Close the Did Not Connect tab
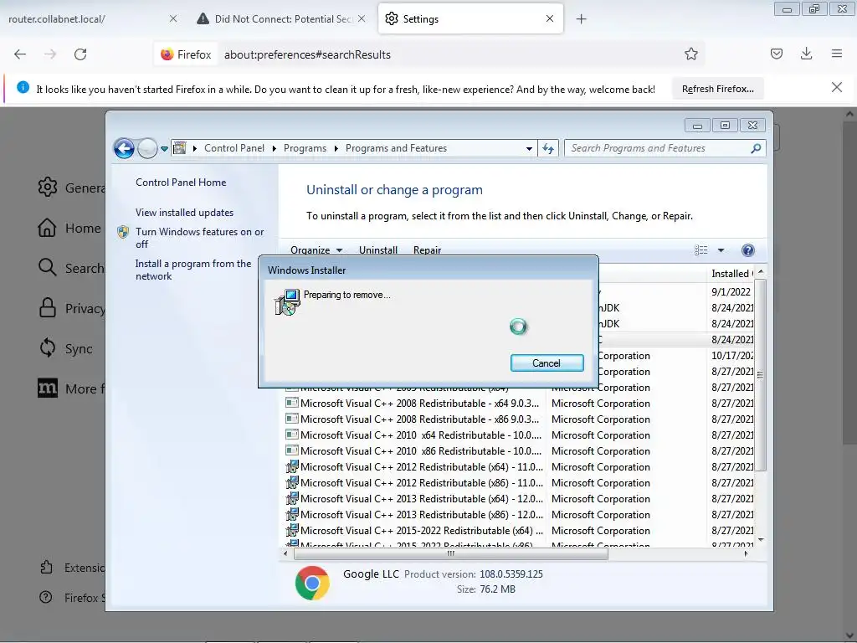The width and height of the screenshot is (857, 643). 362,18
